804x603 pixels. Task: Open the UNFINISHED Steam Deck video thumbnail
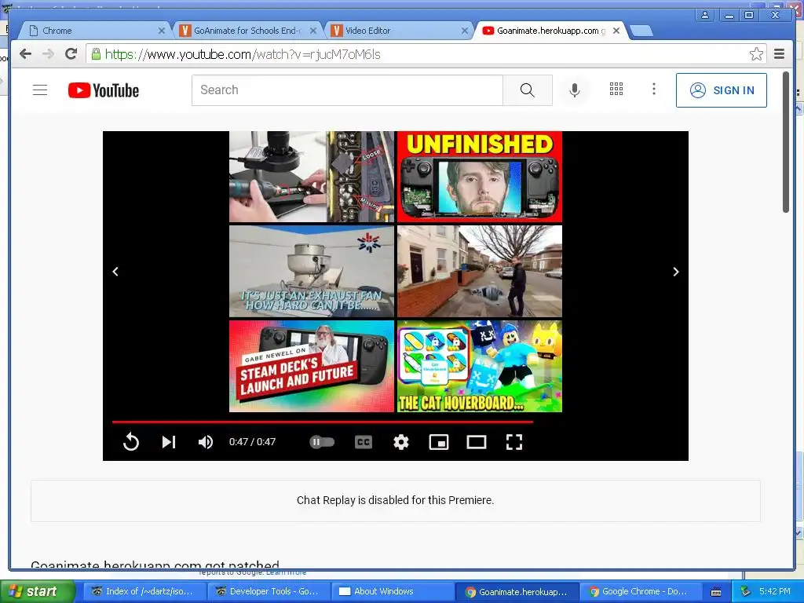(x=480, y=177)
